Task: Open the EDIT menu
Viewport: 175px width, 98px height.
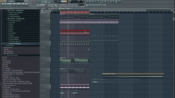Action: (5, 4)
